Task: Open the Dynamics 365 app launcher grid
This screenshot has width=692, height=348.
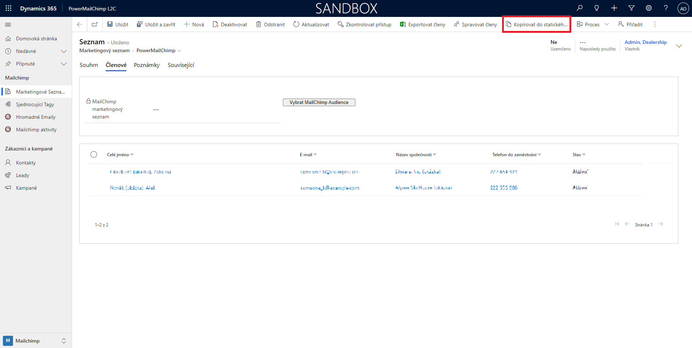Action: (9, 8)
